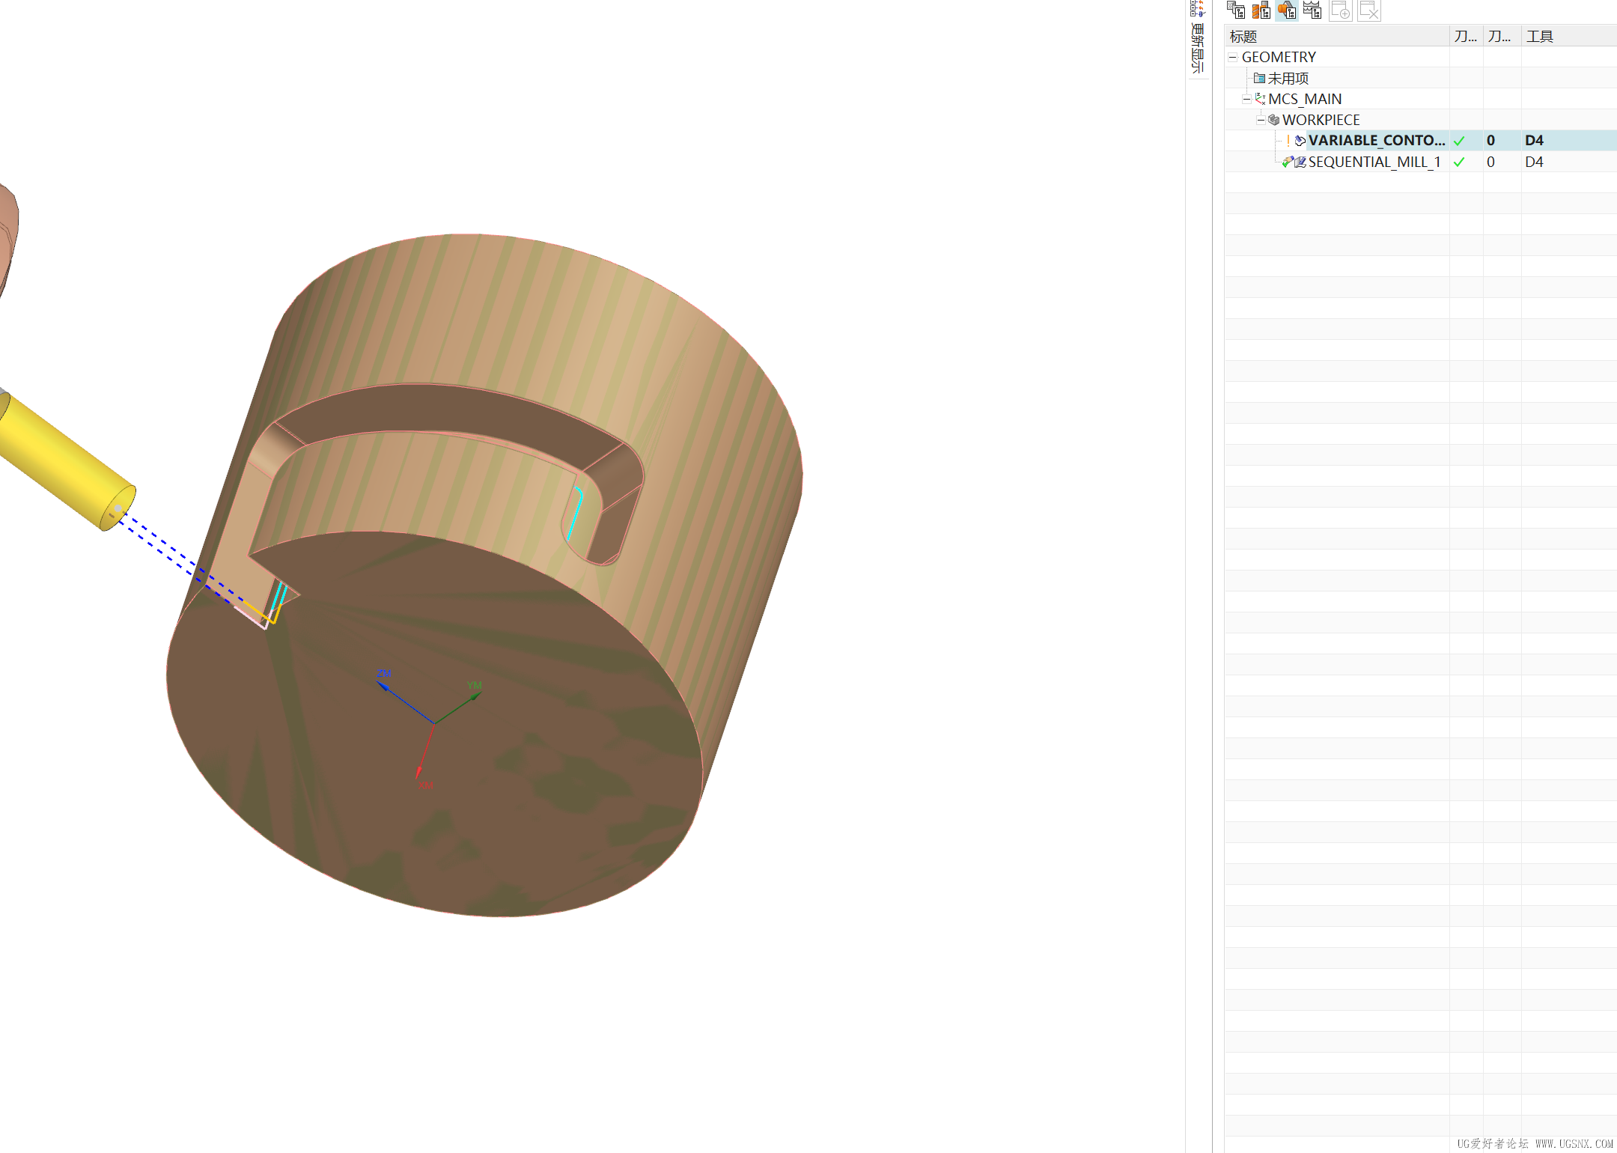Open the 更新显示 vertical tab
This screenshot has width=1617, height=1153.
pyautogui.click(x=1198, y=48)
